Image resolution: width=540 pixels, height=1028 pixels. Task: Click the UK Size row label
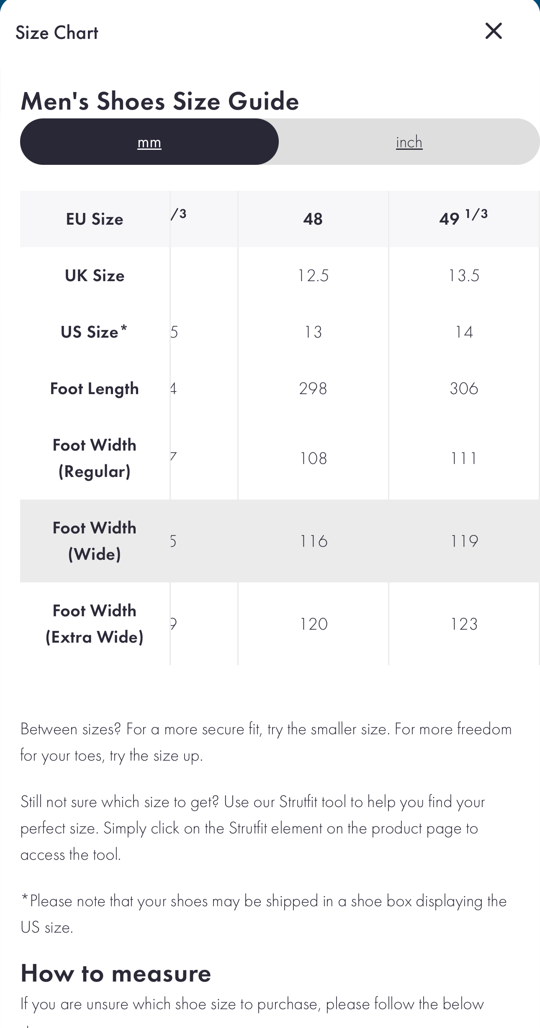[x=95, y=276]
